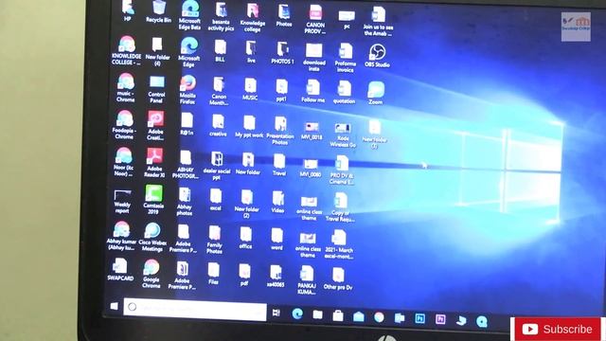Viewport: 606px width, 341px height.
Task: Select the Proforma invoice file
Action: click(345, 58)
